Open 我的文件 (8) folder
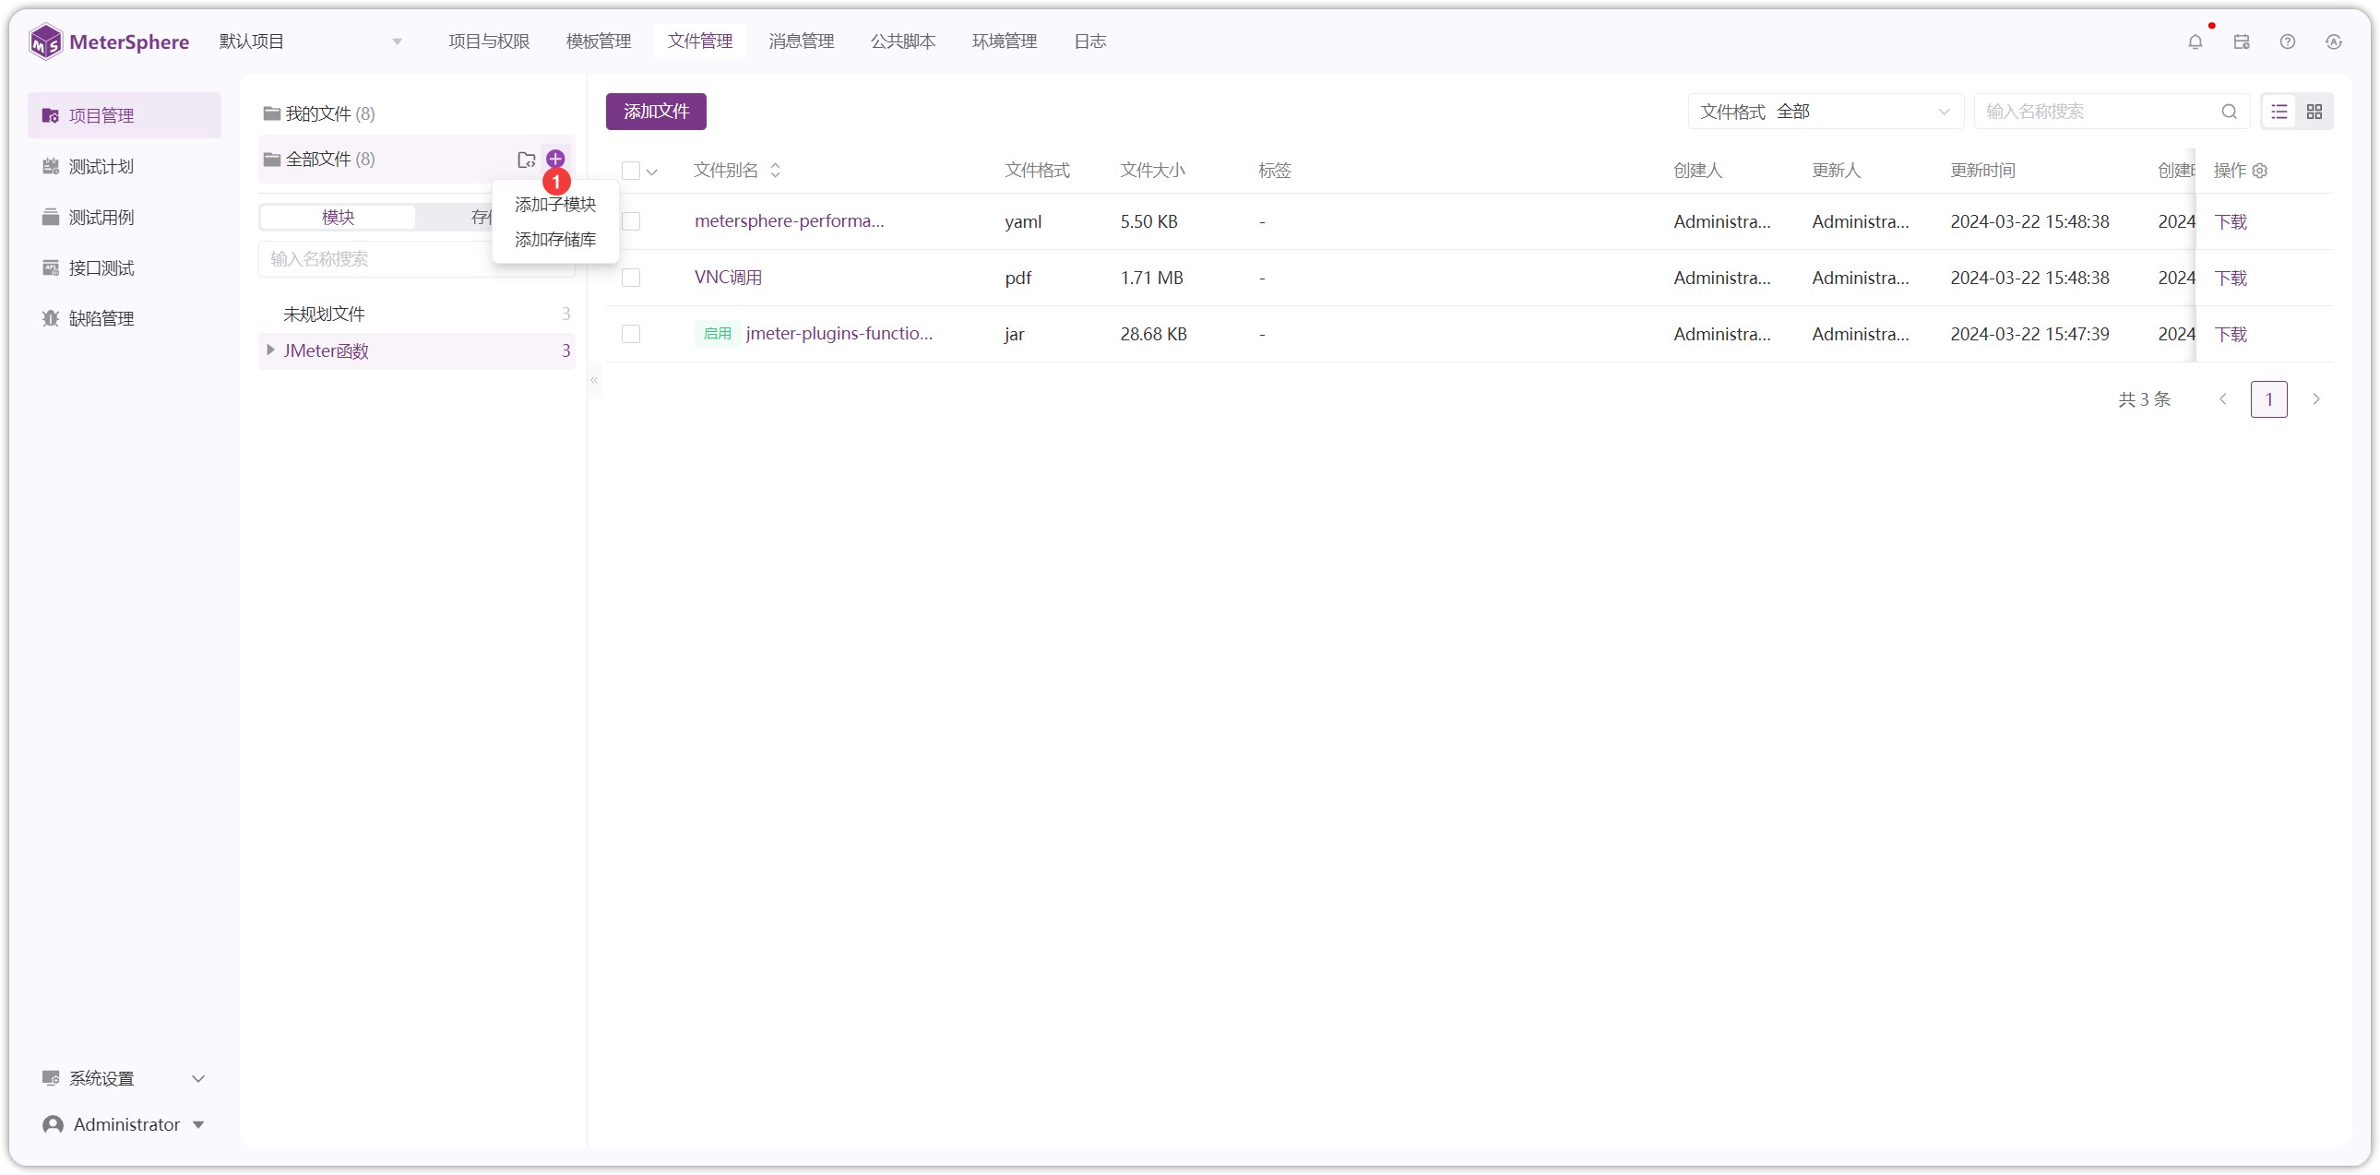 319,113
